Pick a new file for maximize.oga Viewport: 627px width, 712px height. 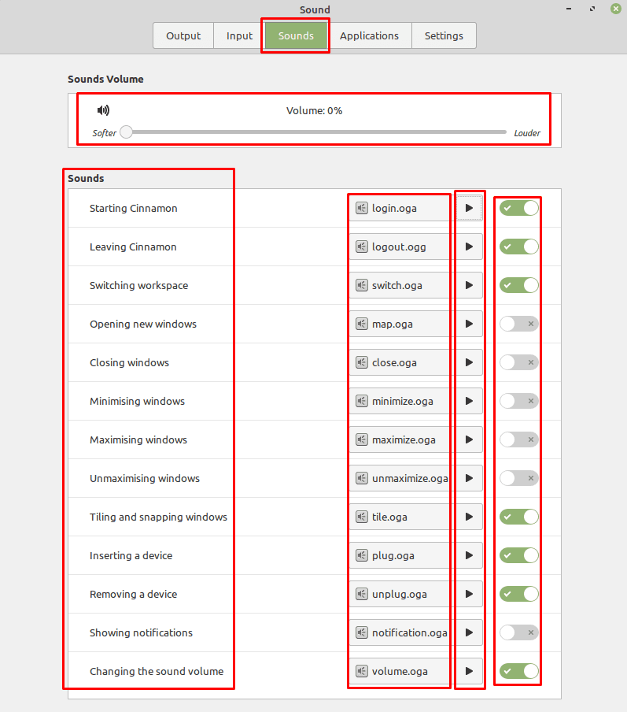pyautogui.click(x=403, y=439)
